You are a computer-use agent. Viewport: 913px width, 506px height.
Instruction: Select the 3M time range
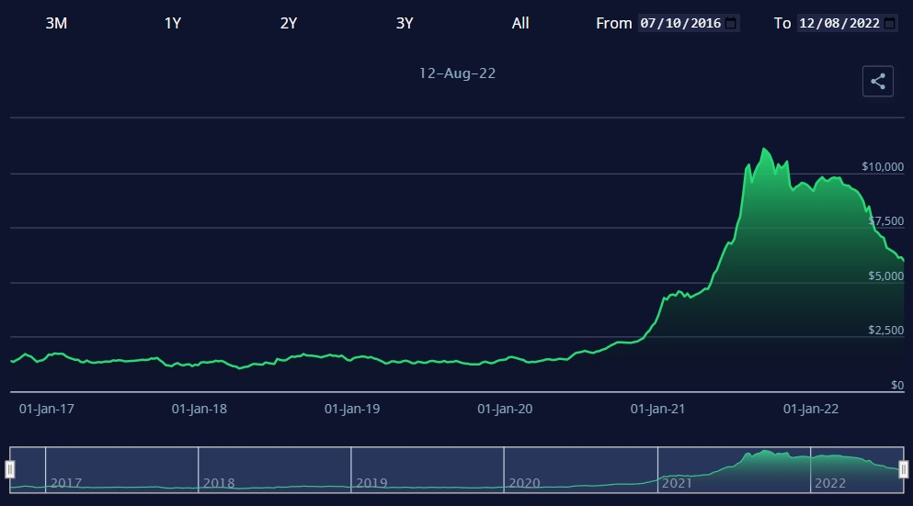point(56,23)
